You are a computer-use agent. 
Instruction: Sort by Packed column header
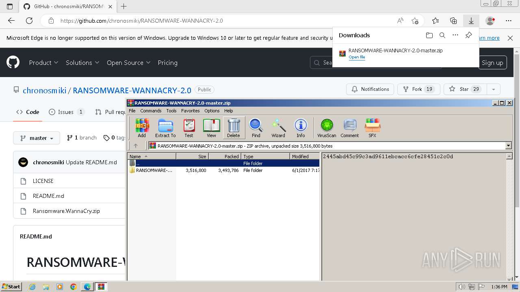tap(225, 156)
